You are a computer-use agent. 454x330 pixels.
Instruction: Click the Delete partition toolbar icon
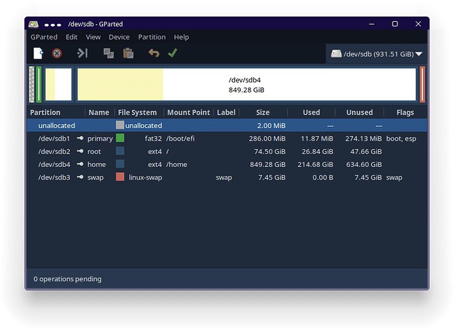pos(57,53)
